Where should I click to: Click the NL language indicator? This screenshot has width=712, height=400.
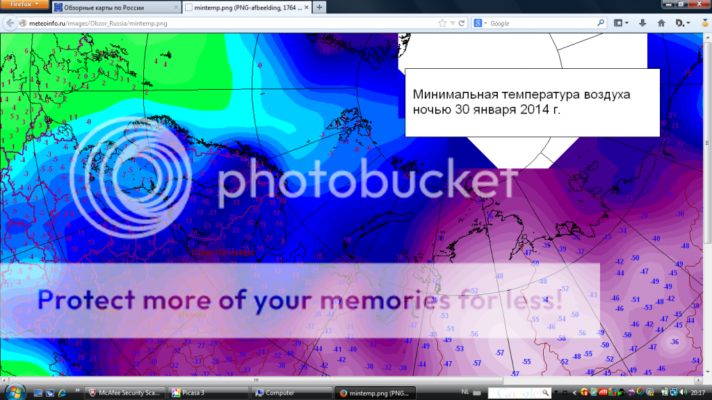click(465, 392)
